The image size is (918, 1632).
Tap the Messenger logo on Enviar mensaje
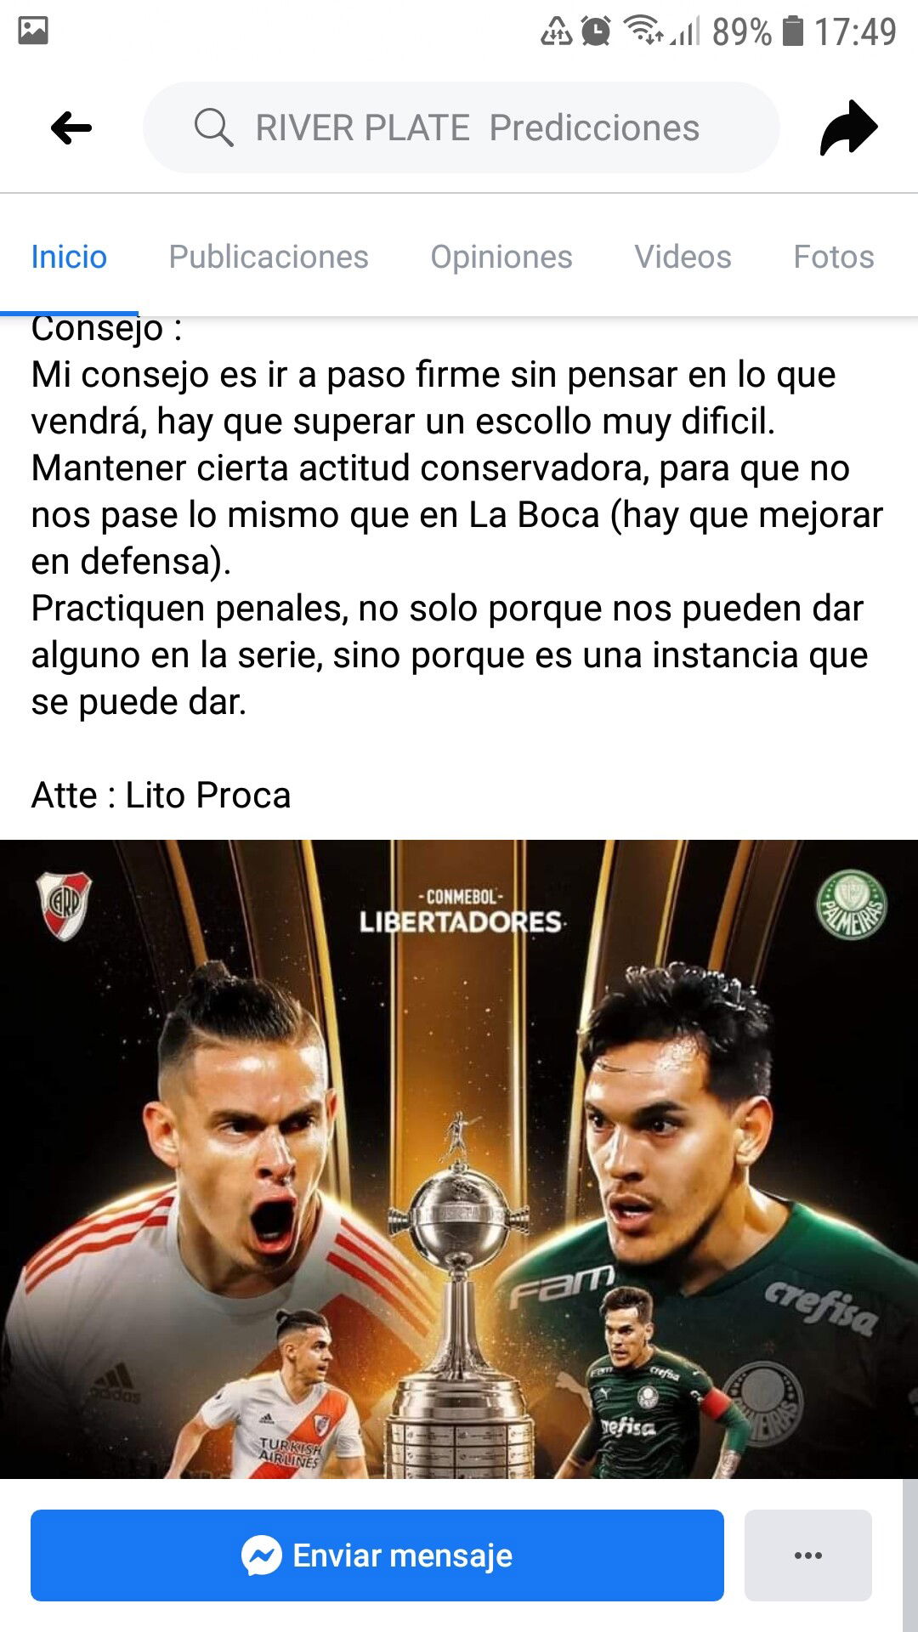(x=262, y=1555)
